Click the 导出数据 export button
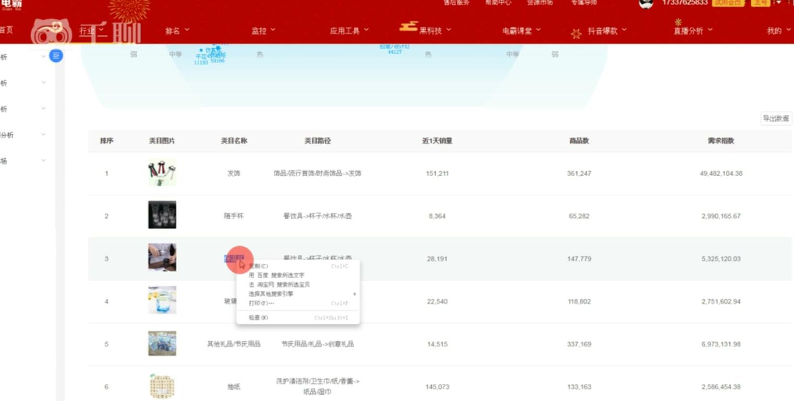794x401 pixels. [776, 118]
